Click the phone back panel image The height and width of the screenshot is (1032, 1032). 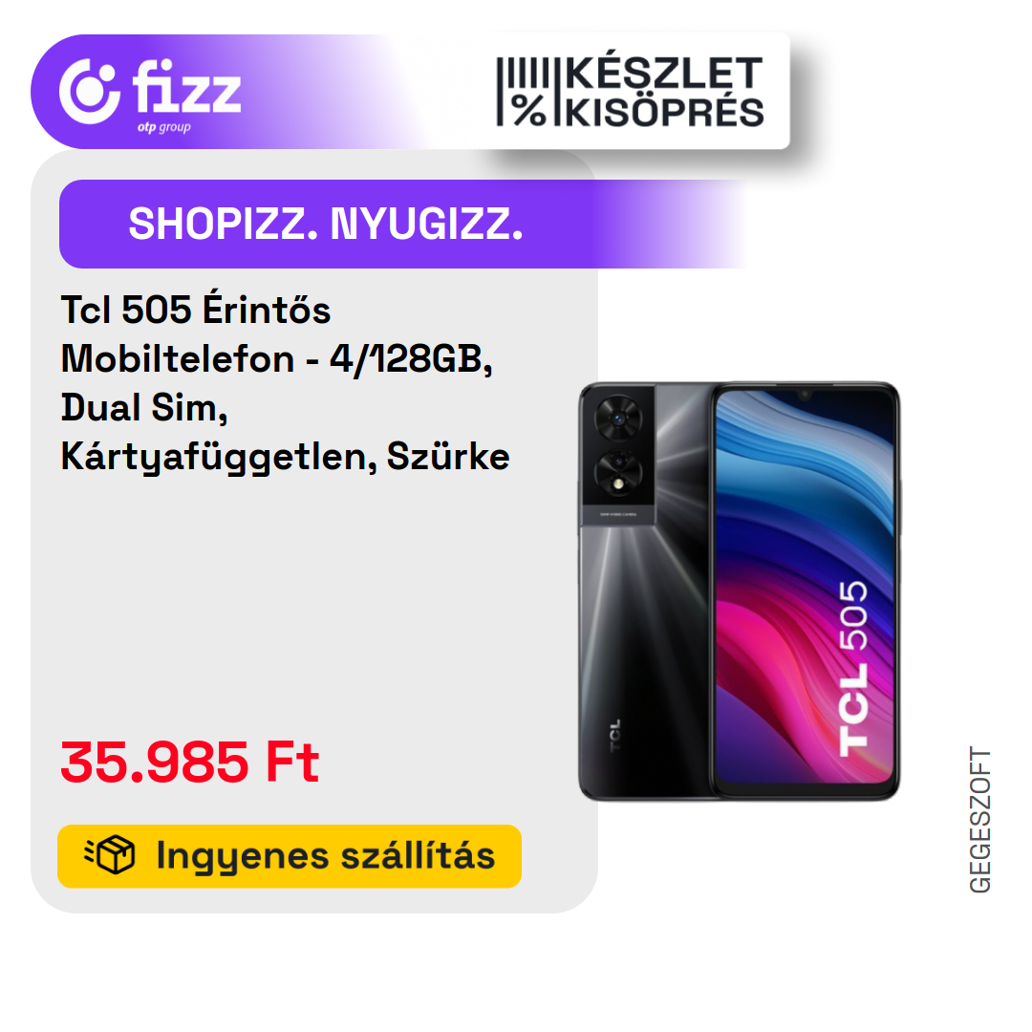[x=646, y=591]
